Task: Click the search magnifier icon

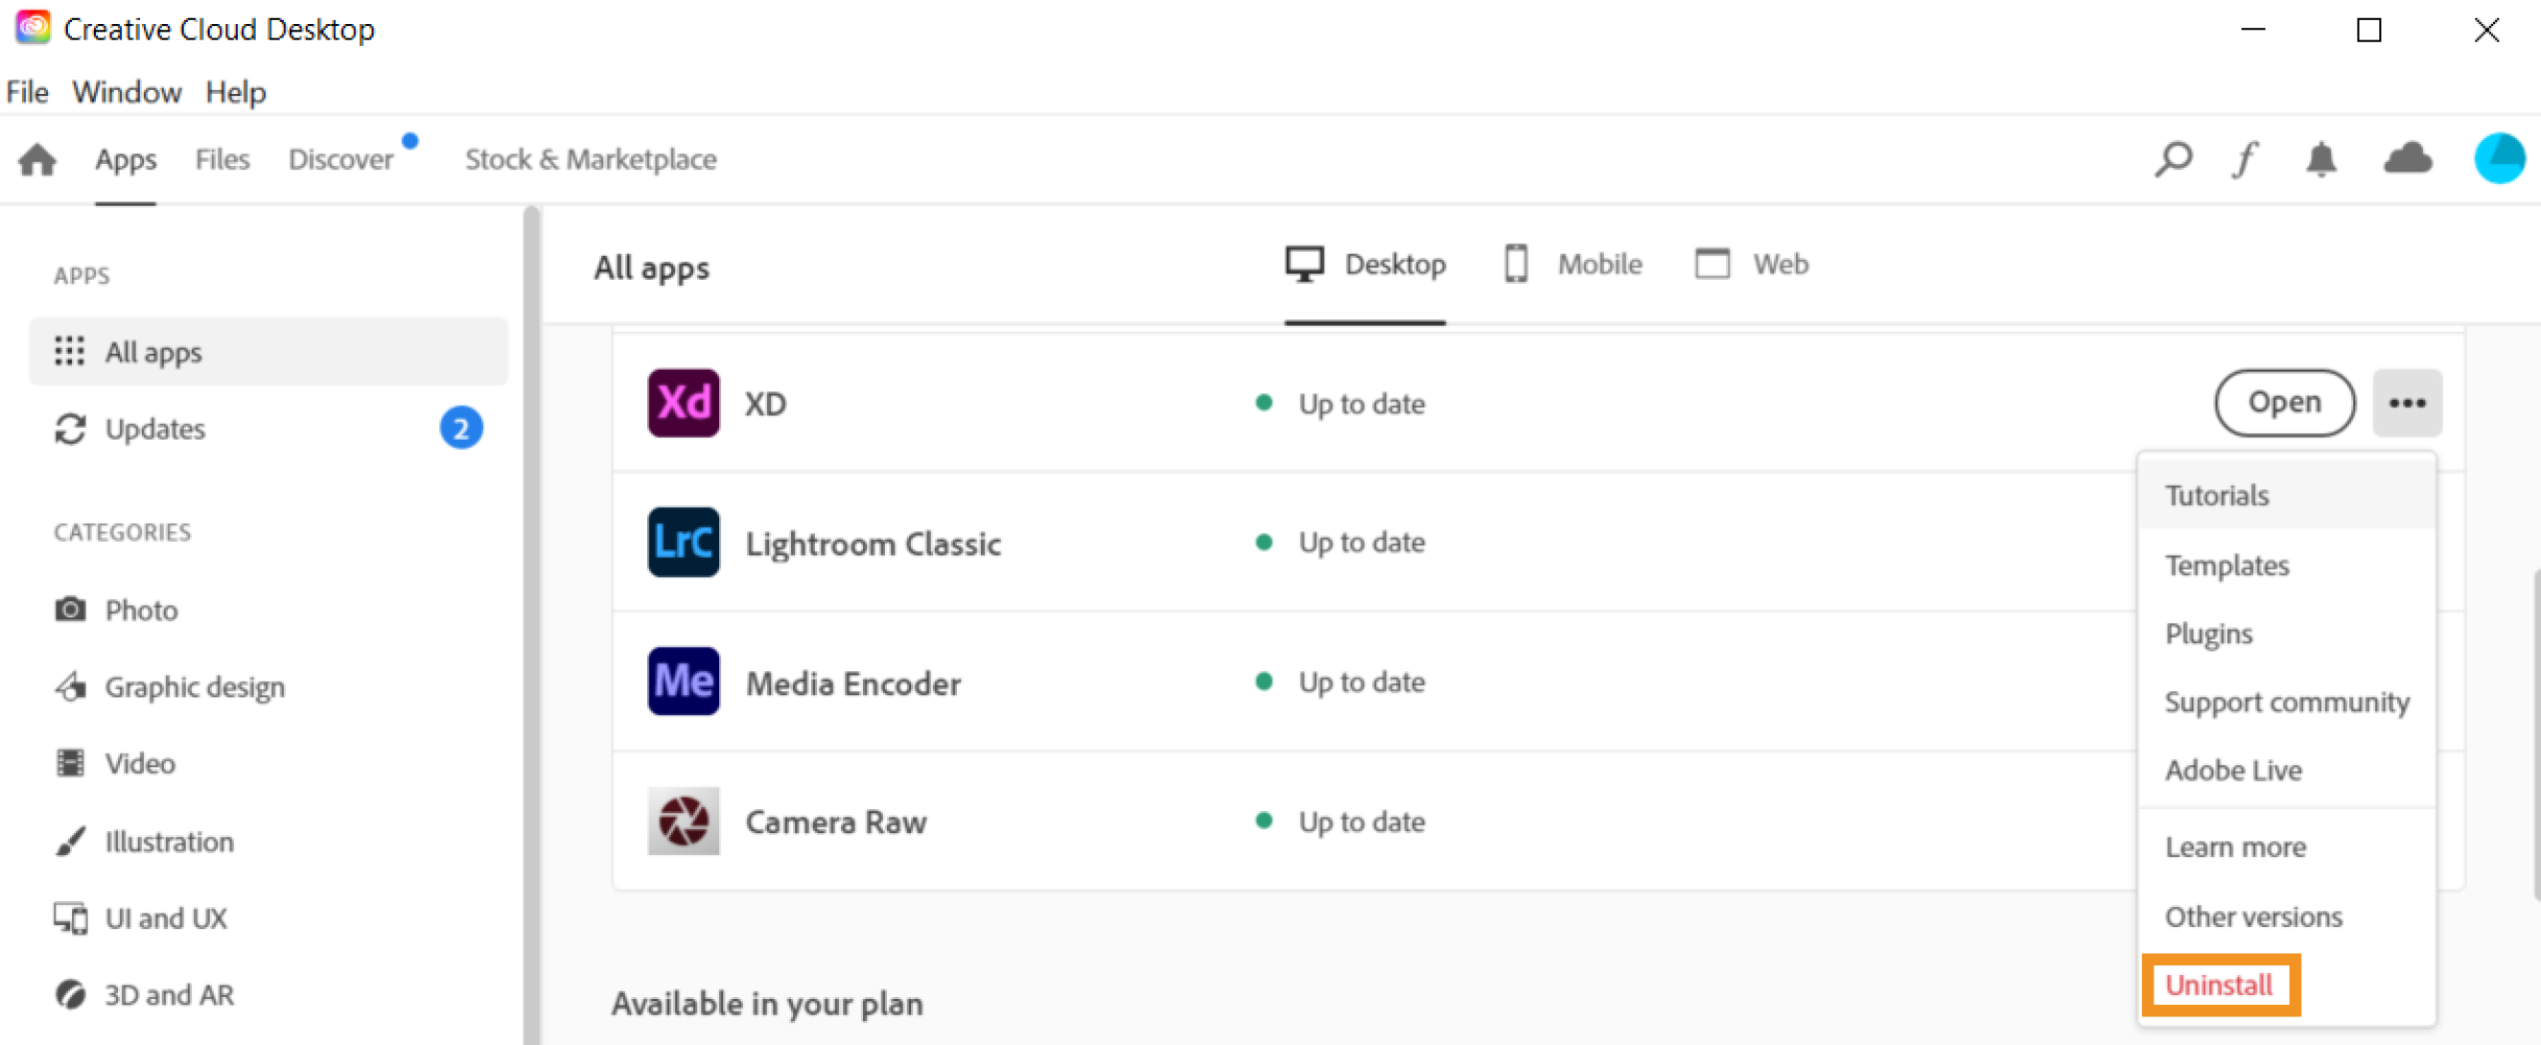Action: pos(2173,158)
